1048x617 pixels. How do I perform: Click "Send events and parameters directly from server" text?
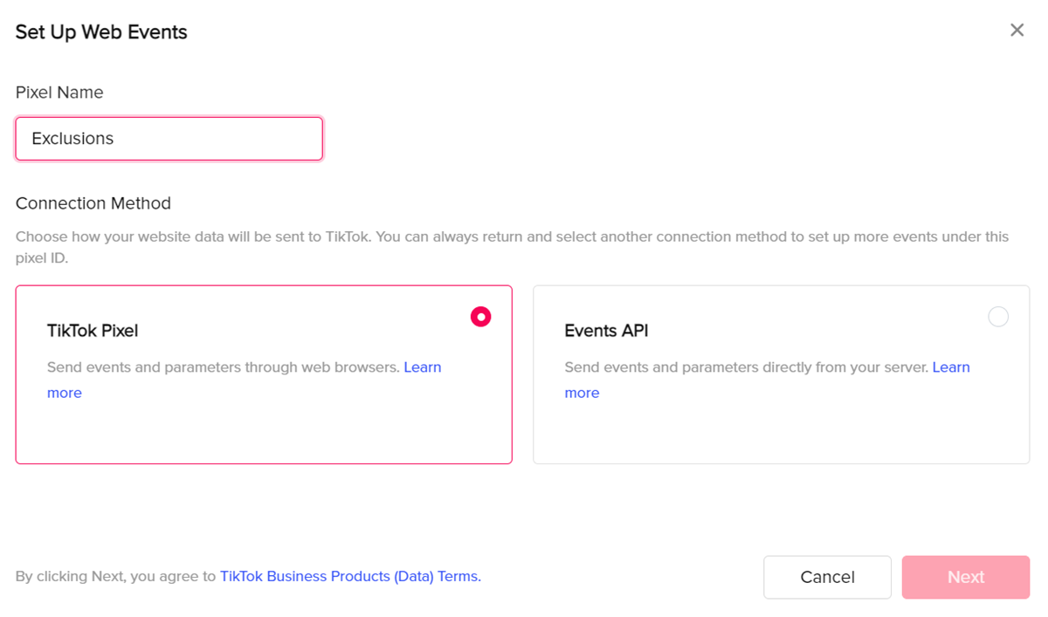746,367
